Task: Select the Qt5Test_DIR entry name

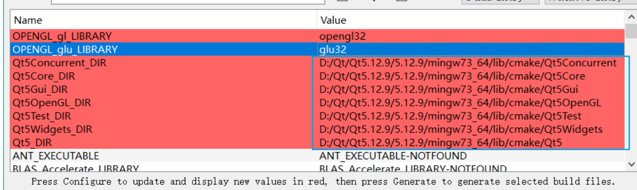Action: 42,116
